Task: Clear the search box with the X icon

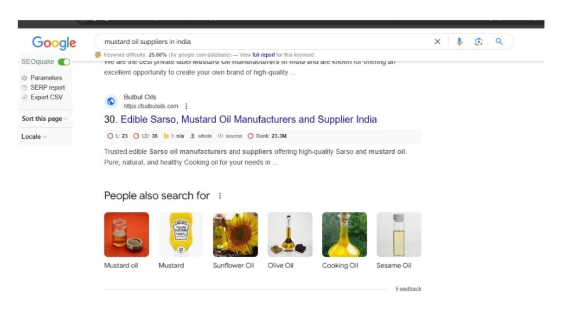Action: coord(437,42)
